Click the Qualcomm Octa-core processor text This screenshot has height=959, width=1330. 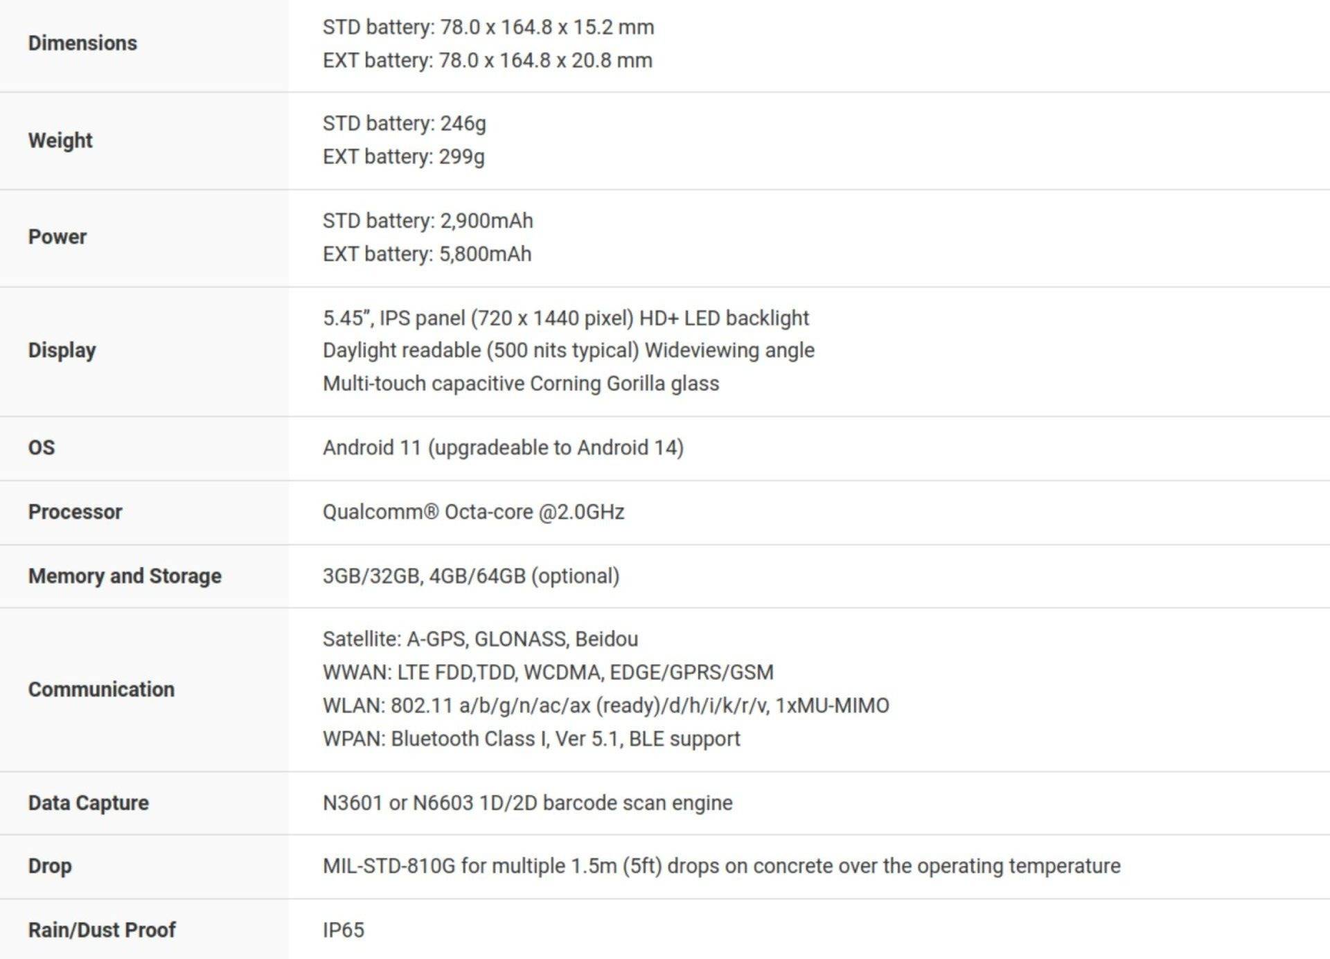[474, 512]
